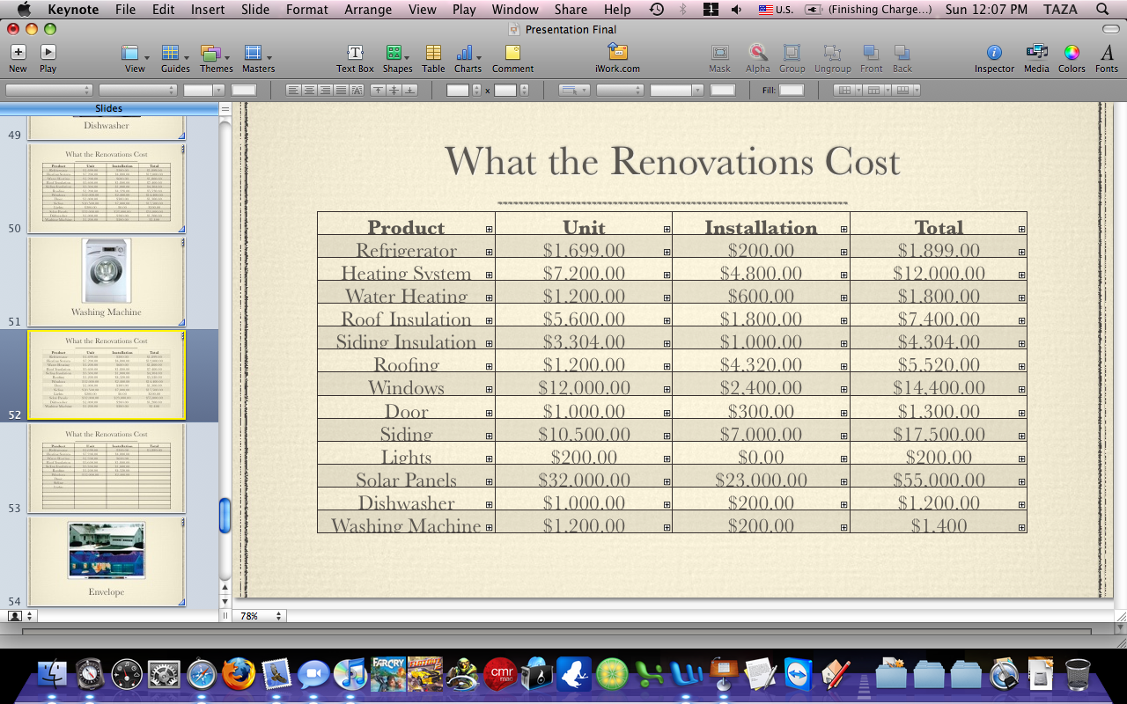This screenshot has width=1127, height=704.
Task: Insert a Text Box
Action: click(355, 58)
